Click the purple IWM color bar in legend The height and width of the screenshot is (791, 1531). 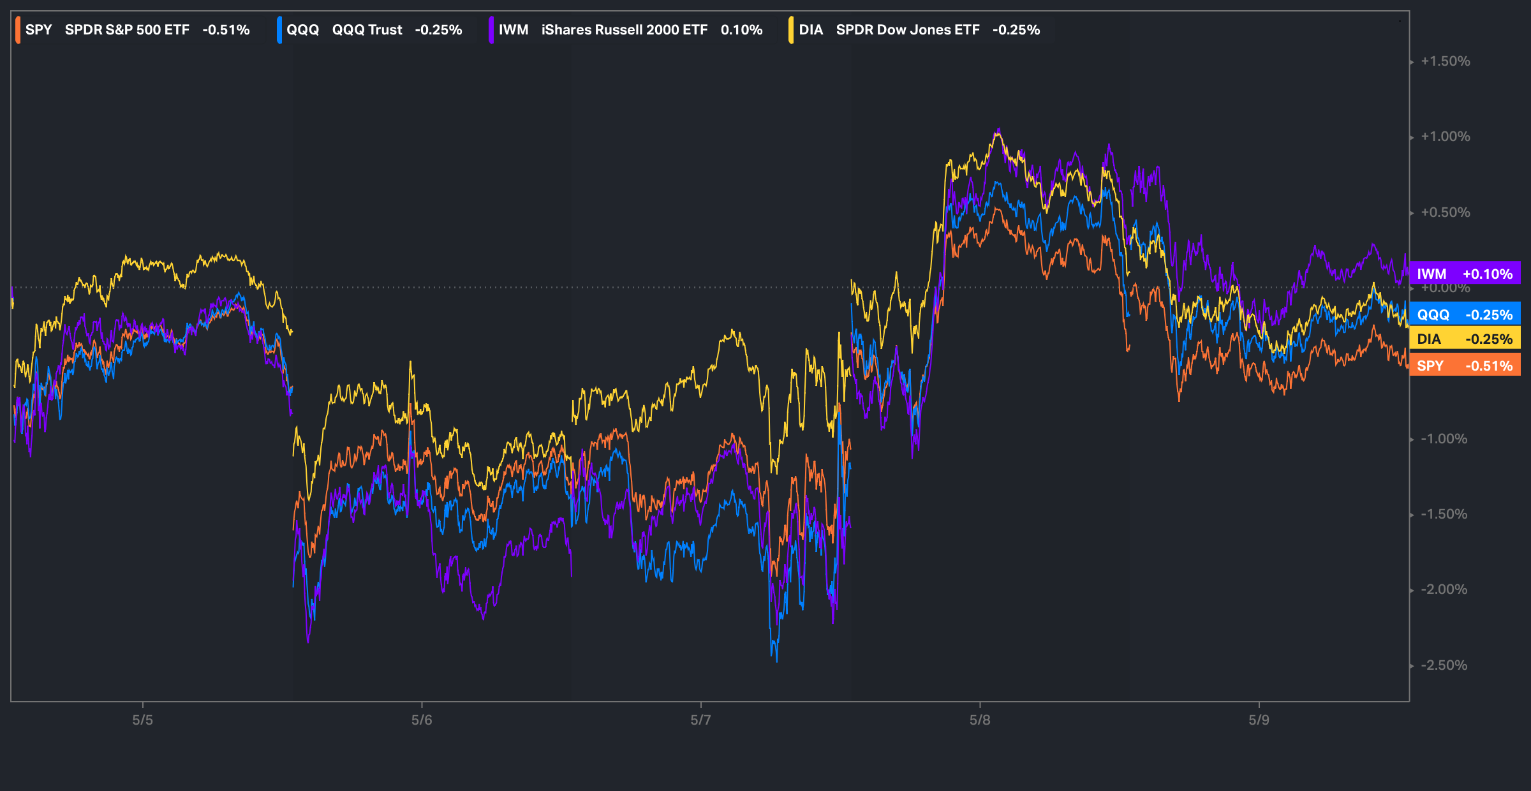point(491,30)
